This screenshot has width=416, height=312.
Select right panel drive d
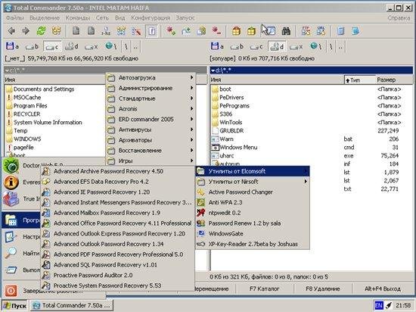tap(277, 46)
